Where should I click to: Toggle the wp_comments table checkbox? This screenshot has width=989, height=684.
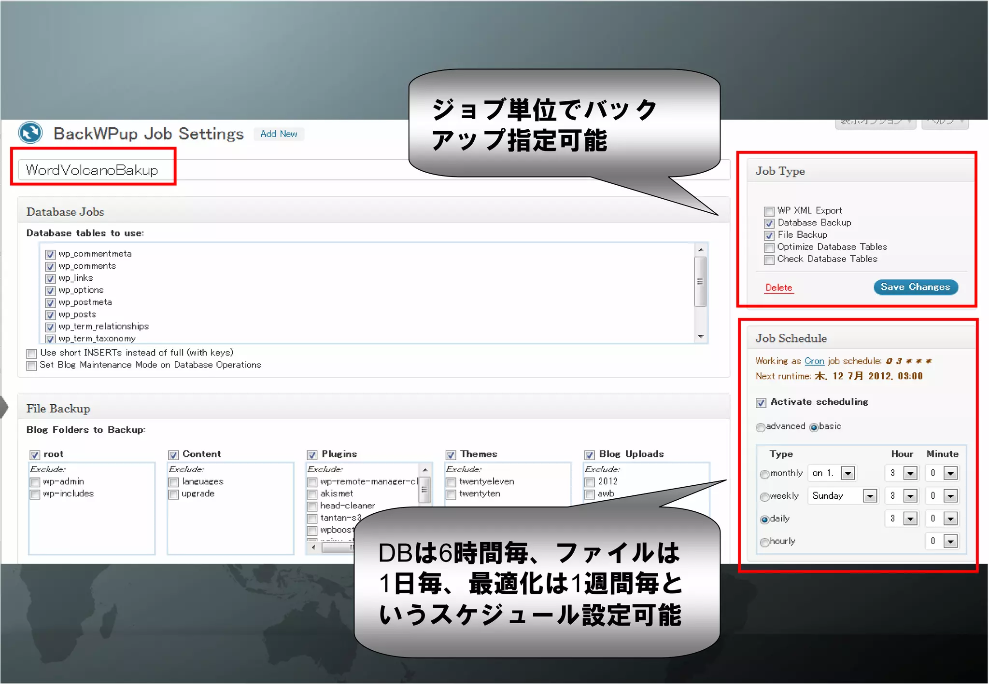[50, 266]
